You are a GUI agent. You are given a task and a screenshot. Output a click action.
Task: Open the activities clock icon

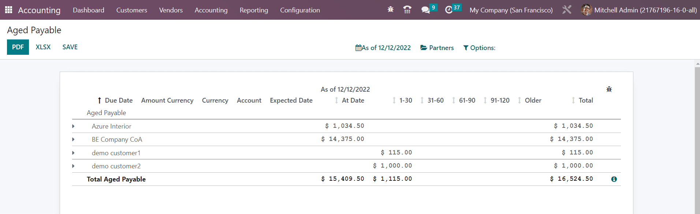click(449, 10)
